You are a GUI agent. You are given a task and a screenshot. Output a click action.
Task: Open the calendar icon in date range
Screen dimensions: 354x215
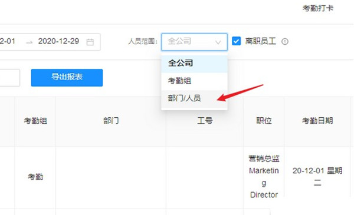[x=90, y=42]
